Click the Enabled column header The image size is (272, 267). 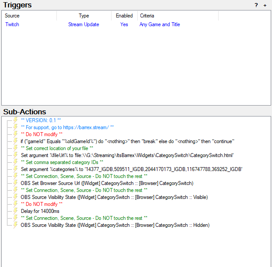[x=124, y=16]
